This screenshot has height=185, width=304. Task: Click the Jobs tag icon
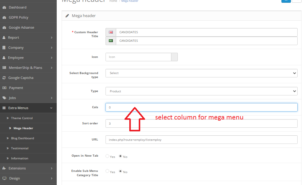[x=4, y=98]
